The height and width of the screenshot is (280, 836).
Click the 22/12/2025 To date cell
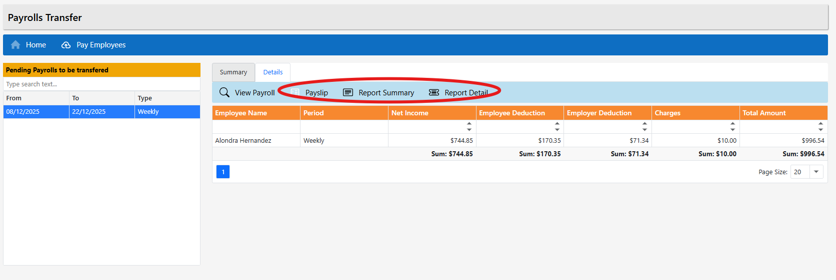tap(102, 112)
